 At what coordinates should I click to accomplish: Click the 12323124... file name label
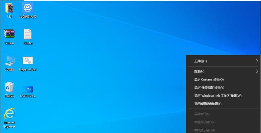[x=28, y=96]
